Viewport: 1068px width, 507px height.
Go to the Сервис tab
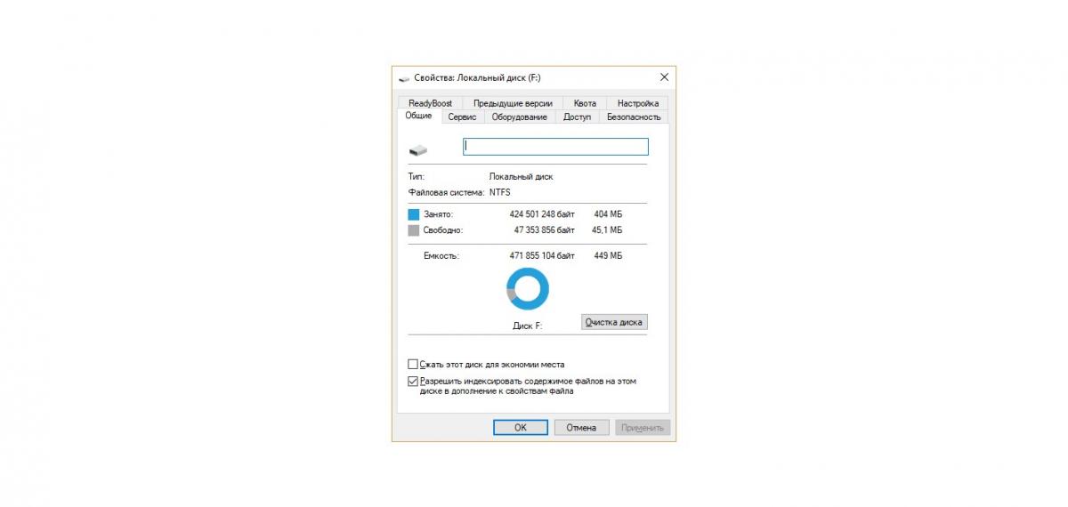tap(462, 117)
